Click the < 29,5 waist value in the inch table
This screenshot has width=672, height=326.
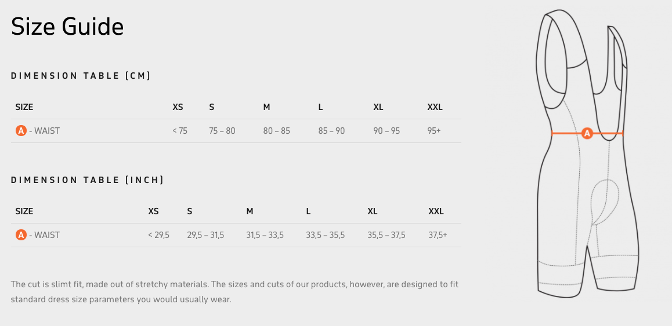point(158,235)
